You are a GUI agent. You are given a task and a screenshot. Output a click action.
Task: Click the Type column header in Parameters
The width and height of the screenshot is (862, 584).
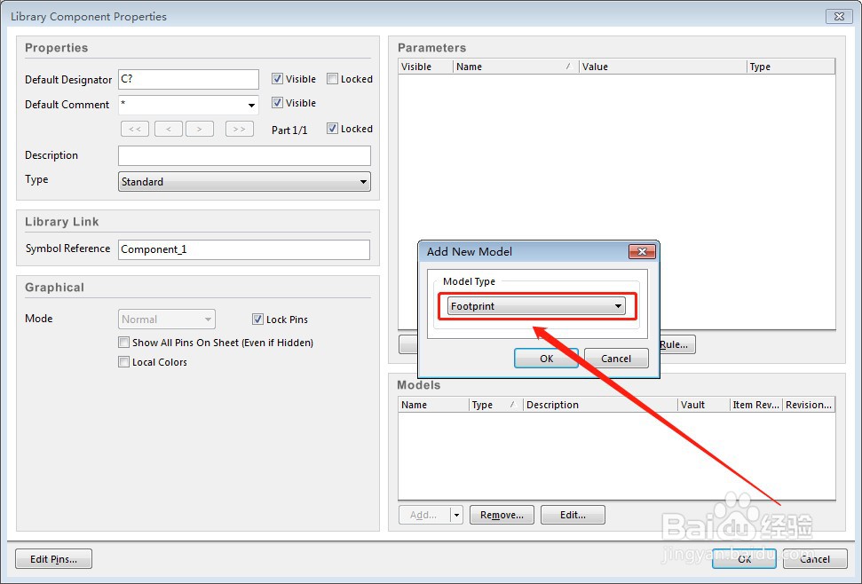click(791, 67)
